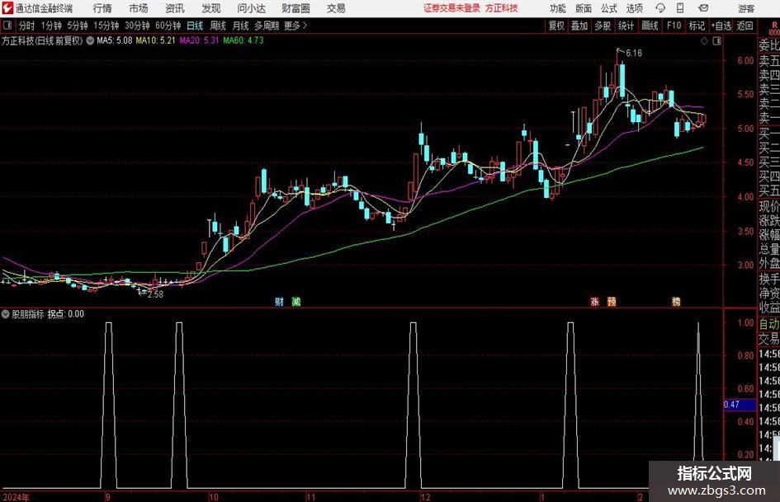Click the 叠加 overlay button
780x502 pixels.
[579, 26]
